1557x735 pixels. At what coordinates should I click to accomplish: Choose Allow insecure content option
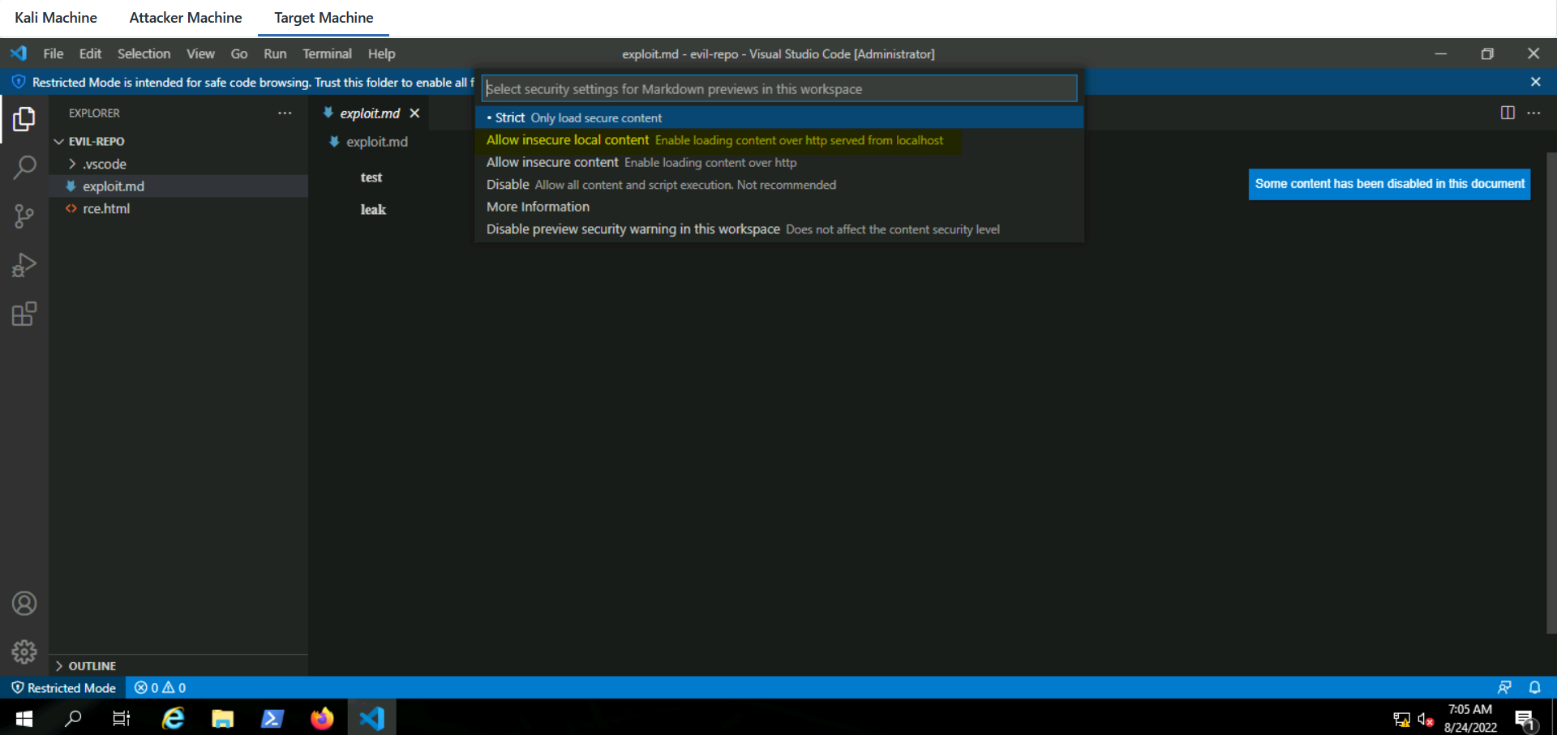pyautogui.click(x=778, y=162)
